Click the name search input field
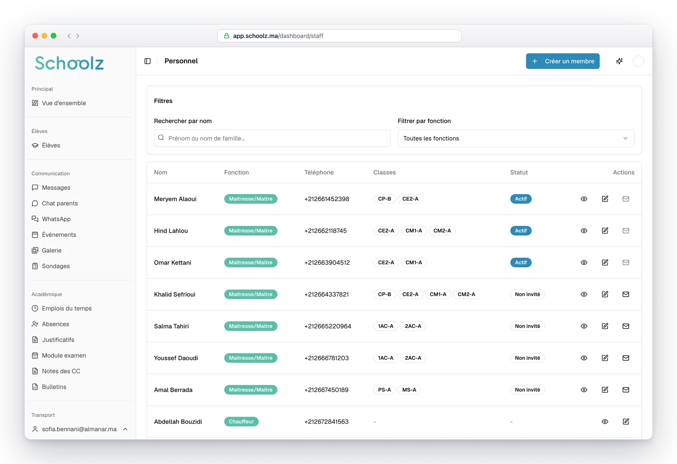 (x=272, y=138)
